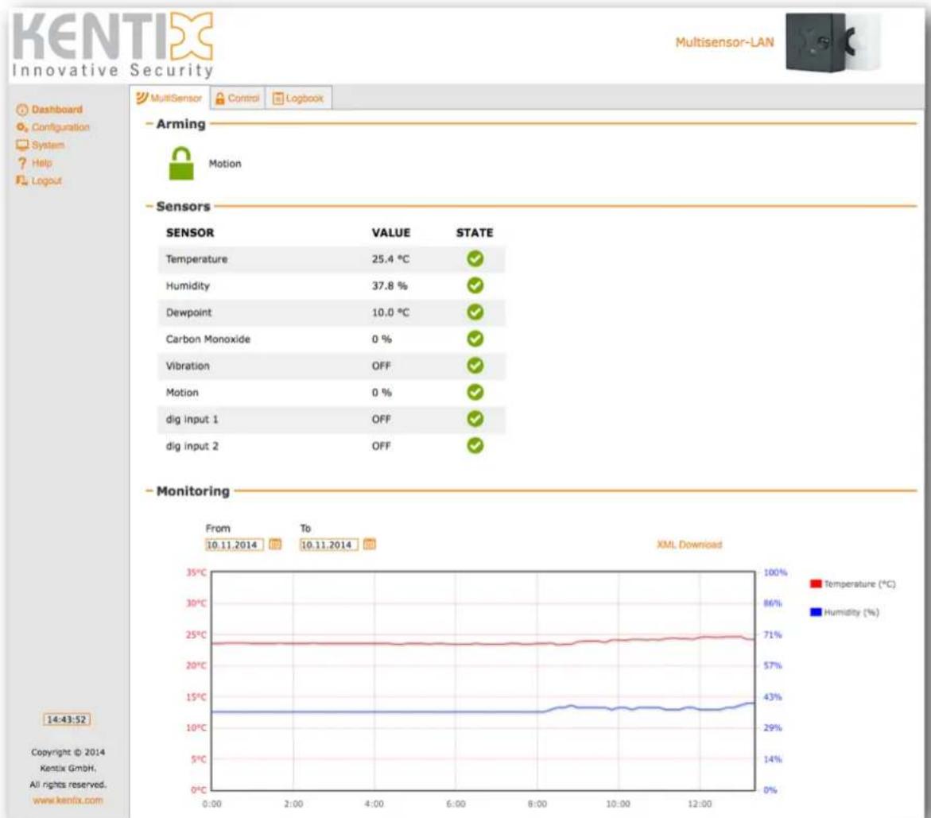The width and height of the screenshot is (931, 818).
Task: Switch to the MultiSensor tab
Action: point(170,98)
